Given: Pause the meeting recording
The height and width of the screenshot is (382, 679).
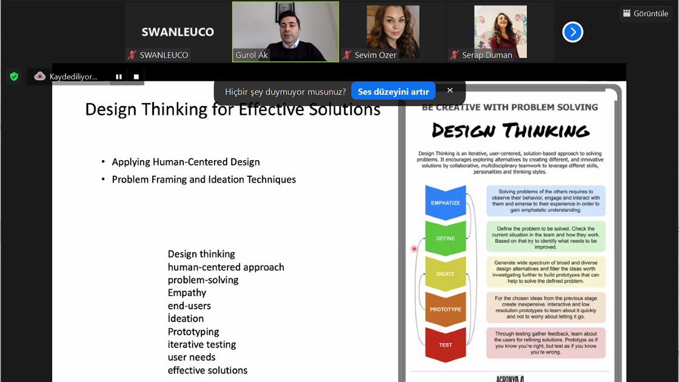Looking at the screenshot, I should point(119,76).
